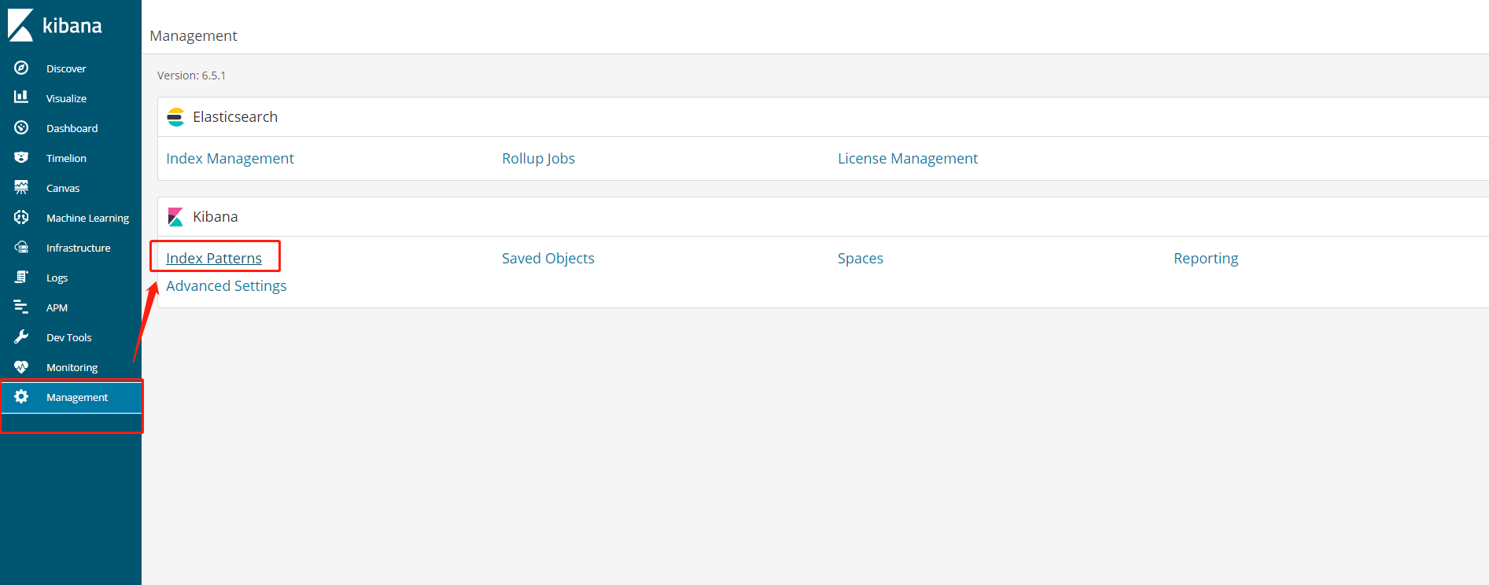1489x585 pixels.
Task: Open Infrastructure from the sidebar
Action: 71,248
